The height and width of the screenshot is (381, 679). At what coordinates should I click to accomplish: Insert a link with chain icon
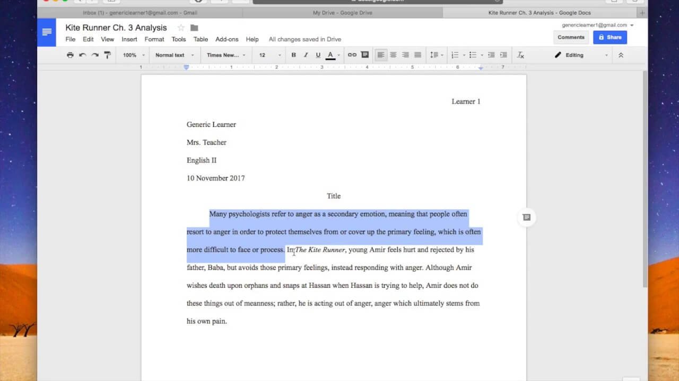[x=352, y=55]
